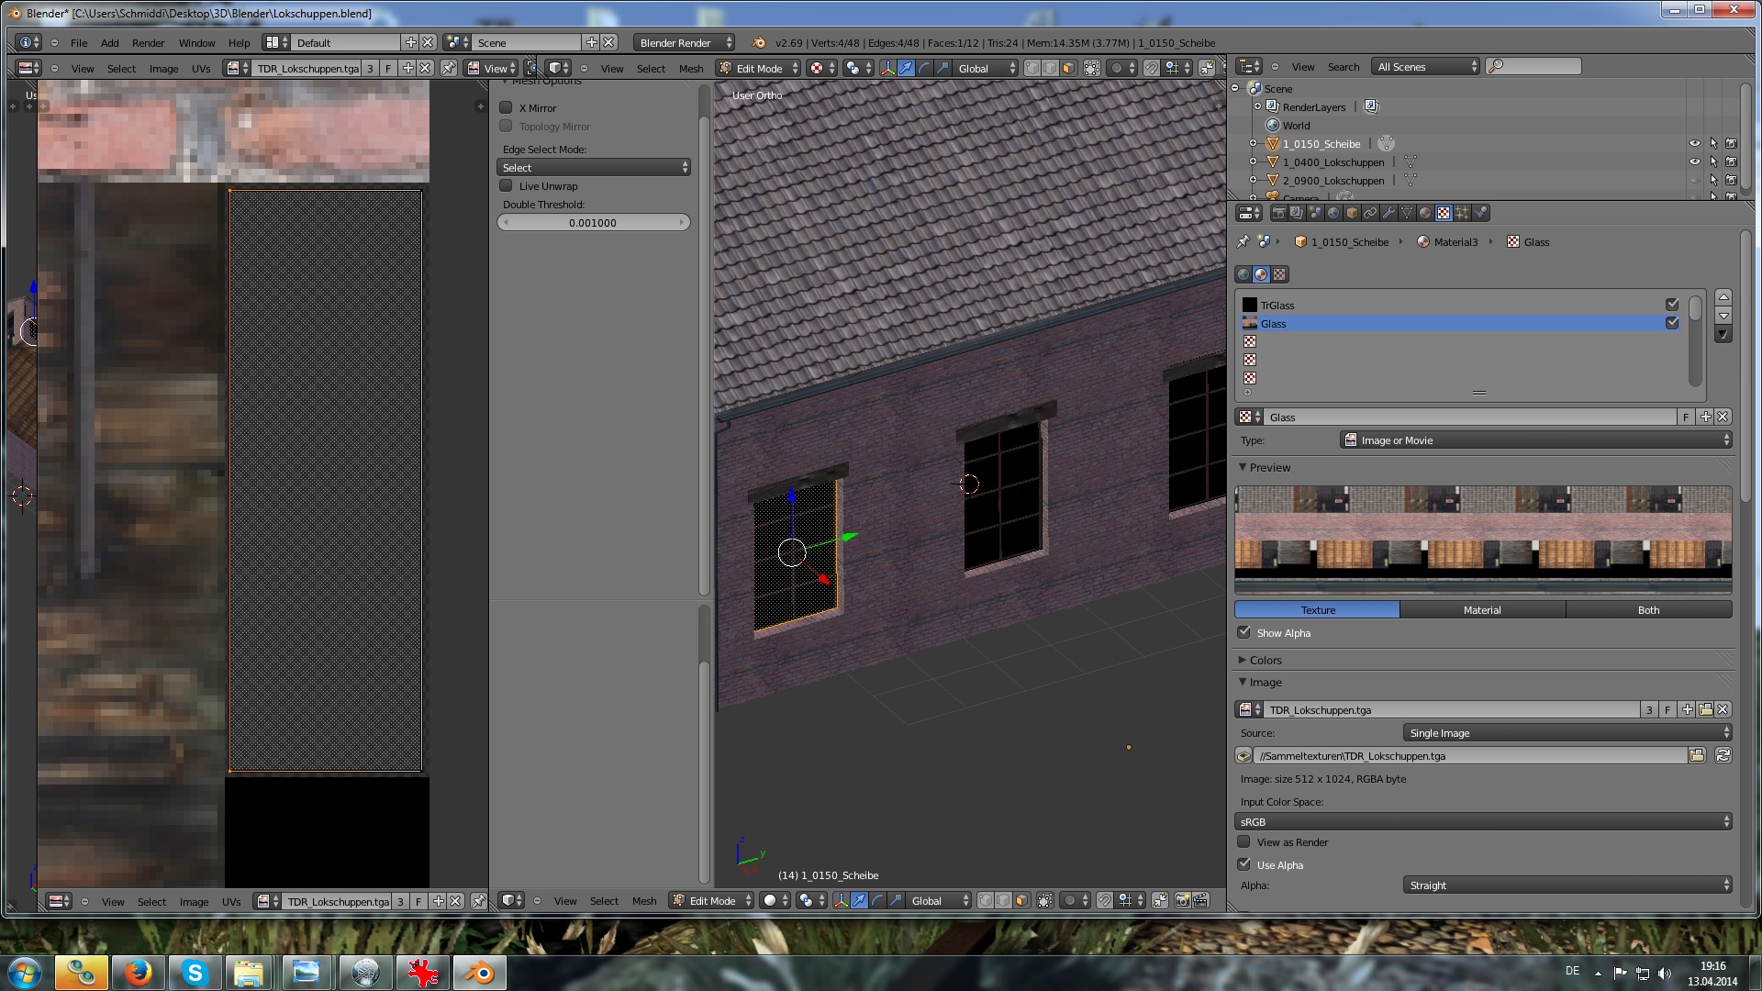Open the Object cube properties tab

[1352, 213]
